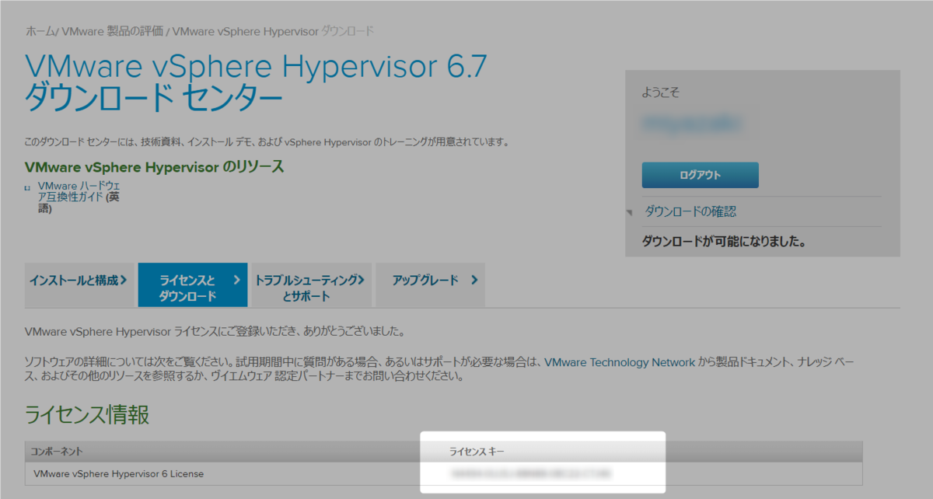Click the ホーム breadcrumb link
This screenshot has height=499, width=933.
click(39, 31)
